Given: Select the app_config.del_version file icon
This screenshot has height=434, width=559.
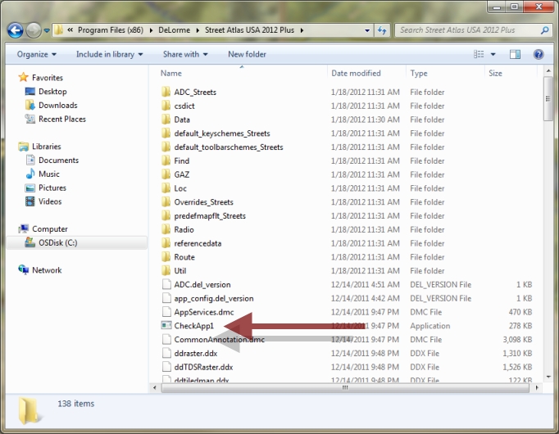Looking at the screenshot, I should coord(166,298).
